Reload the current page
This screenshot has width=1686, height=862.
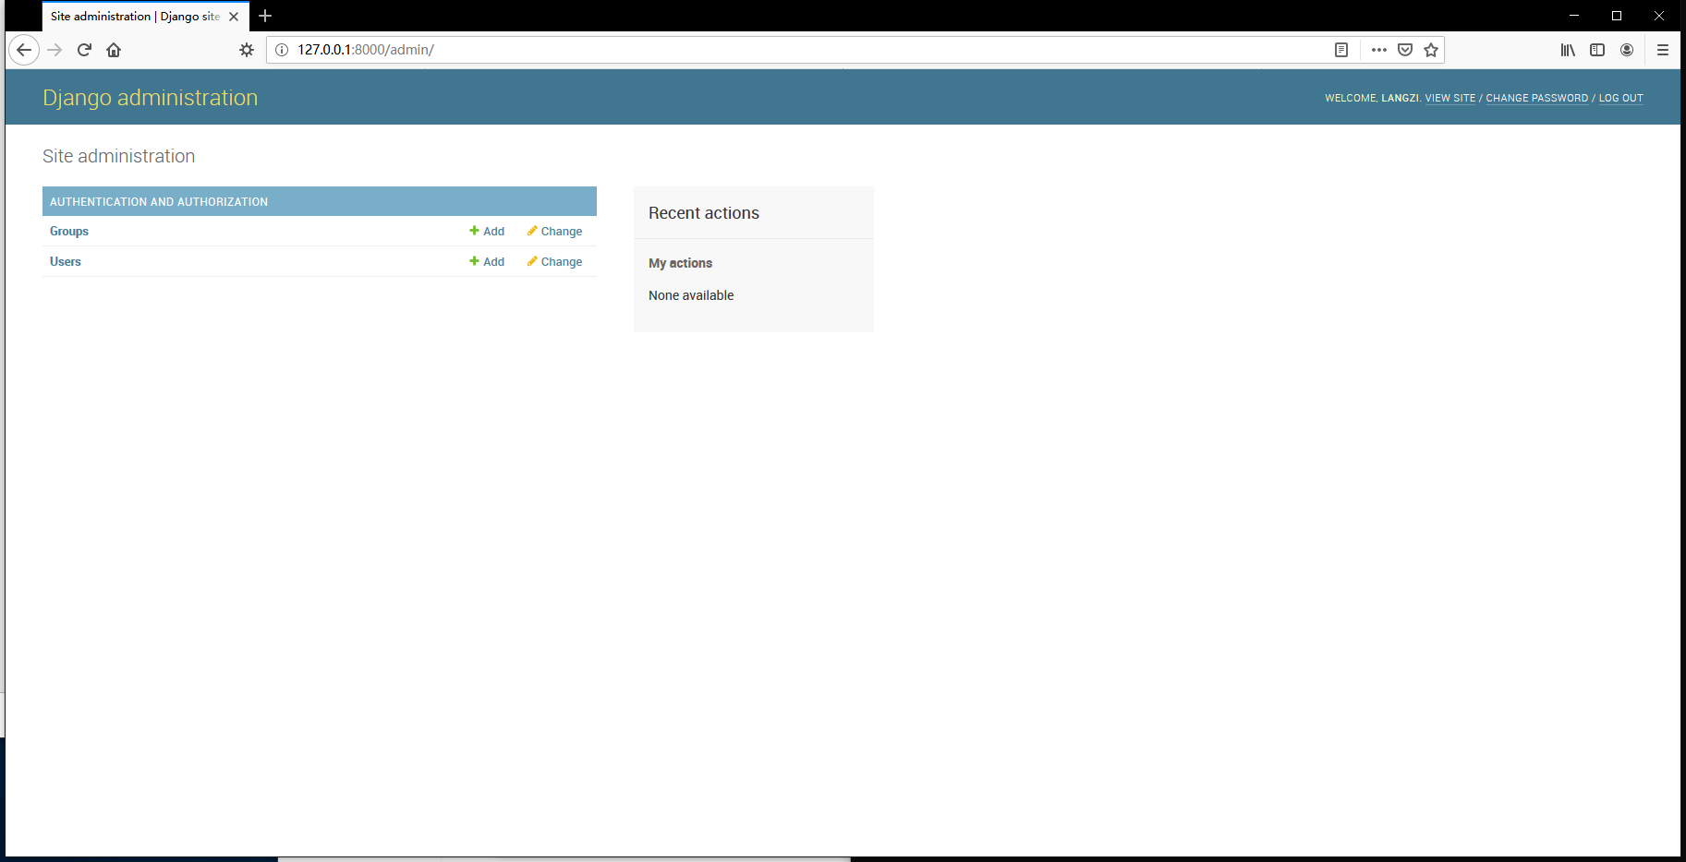tap(84, 50)
